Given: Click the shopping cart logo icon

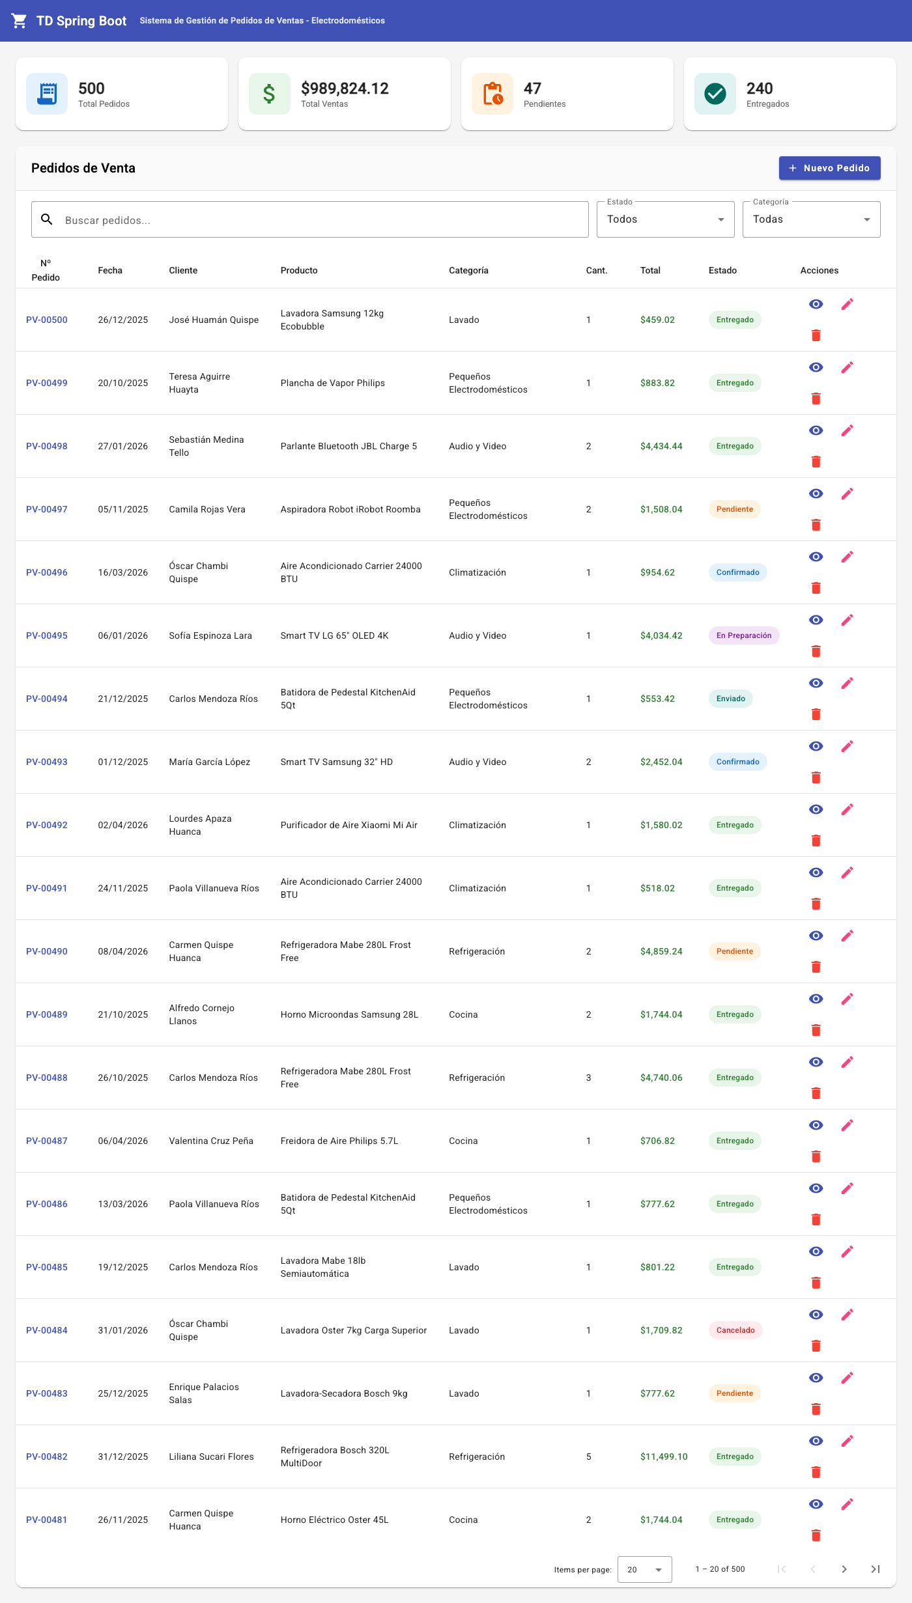Looking at the screenshot, I should coord(20,21).
